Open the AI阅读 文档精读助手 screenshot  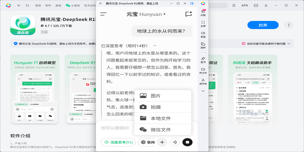(253, 90)
